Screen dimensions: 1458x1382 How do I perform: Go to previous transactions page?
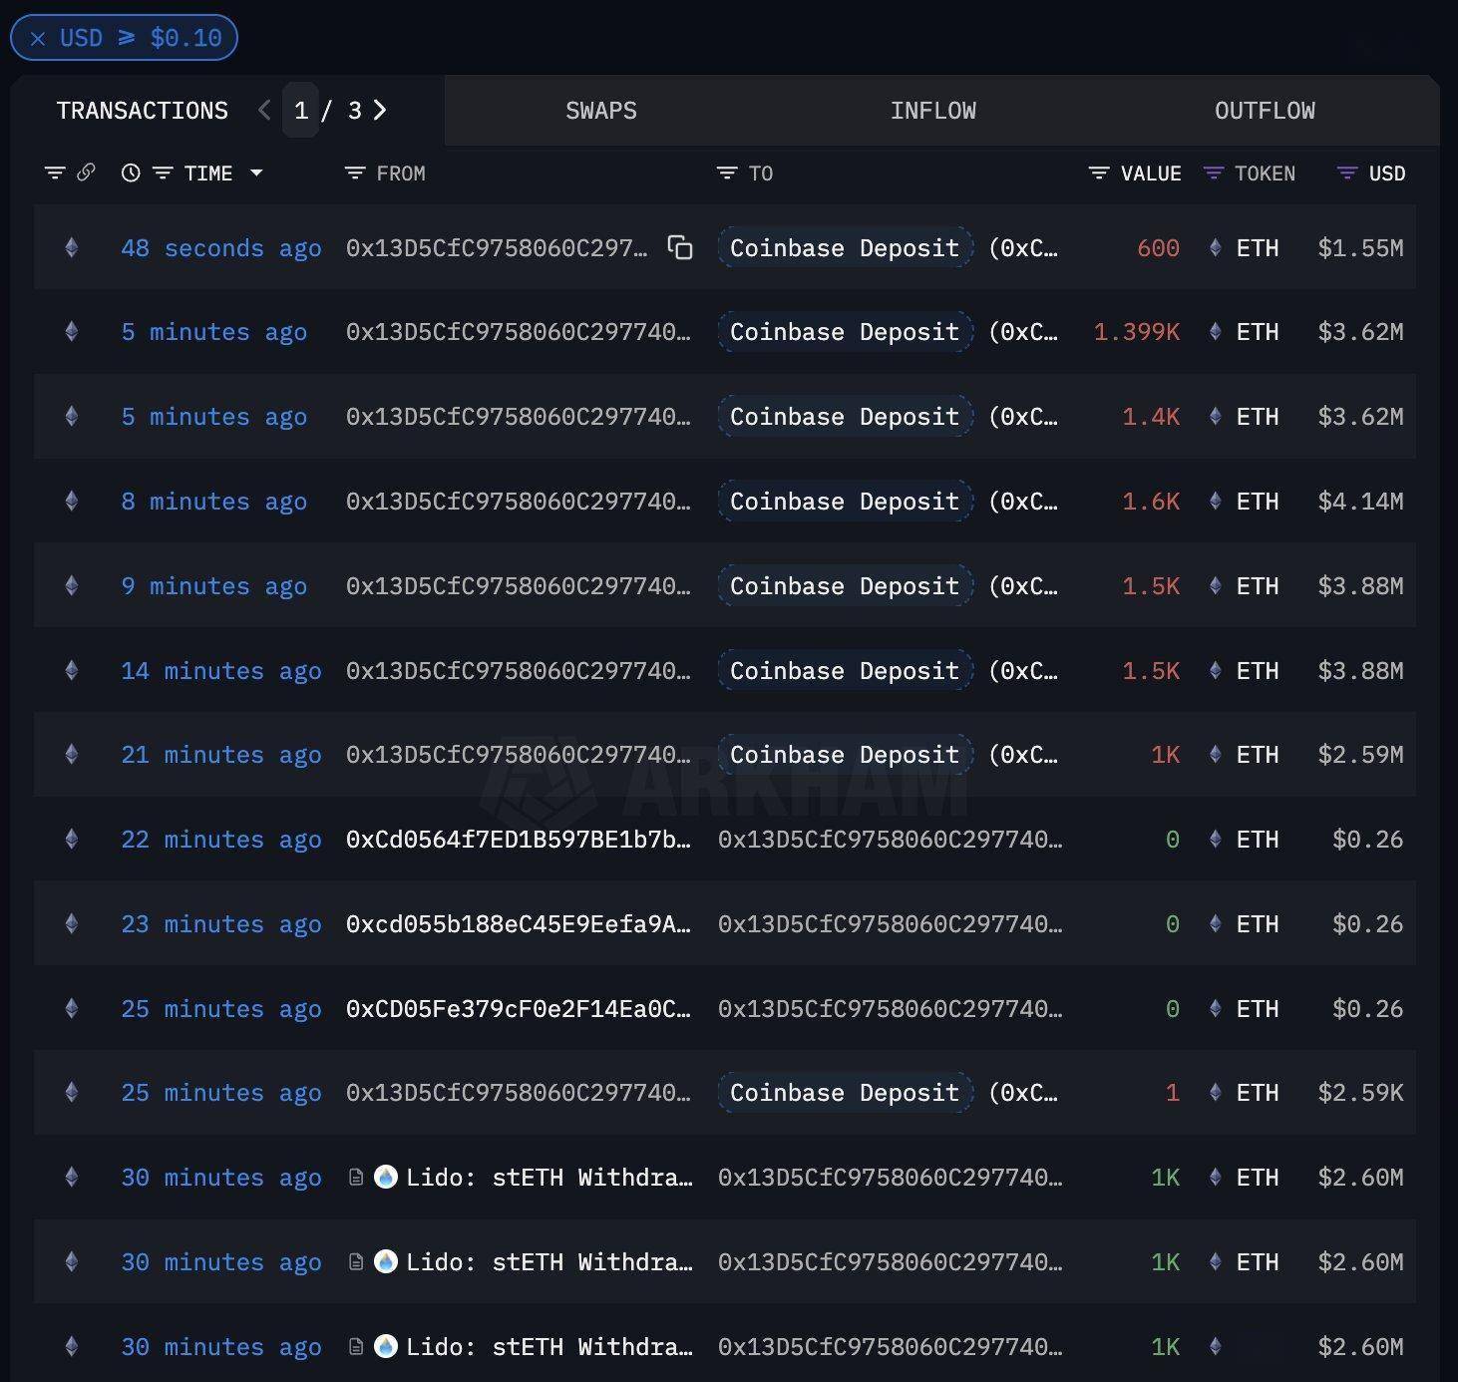point(264,110)
